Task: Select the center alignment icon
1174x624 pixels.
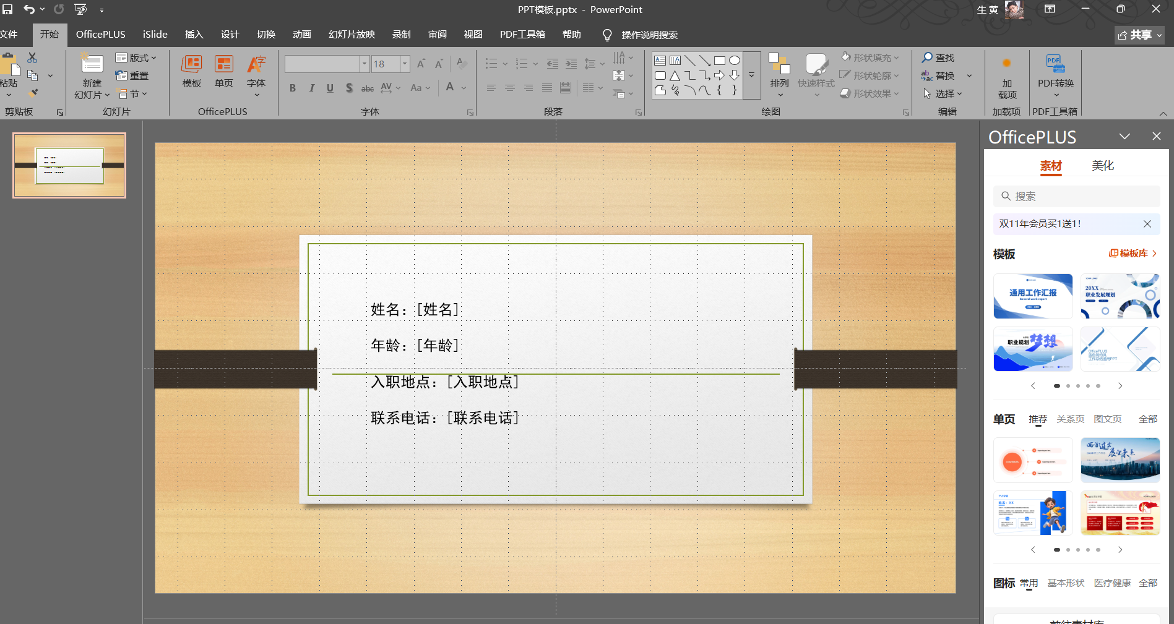Action: pyautogui.click(x=509, y=88)
